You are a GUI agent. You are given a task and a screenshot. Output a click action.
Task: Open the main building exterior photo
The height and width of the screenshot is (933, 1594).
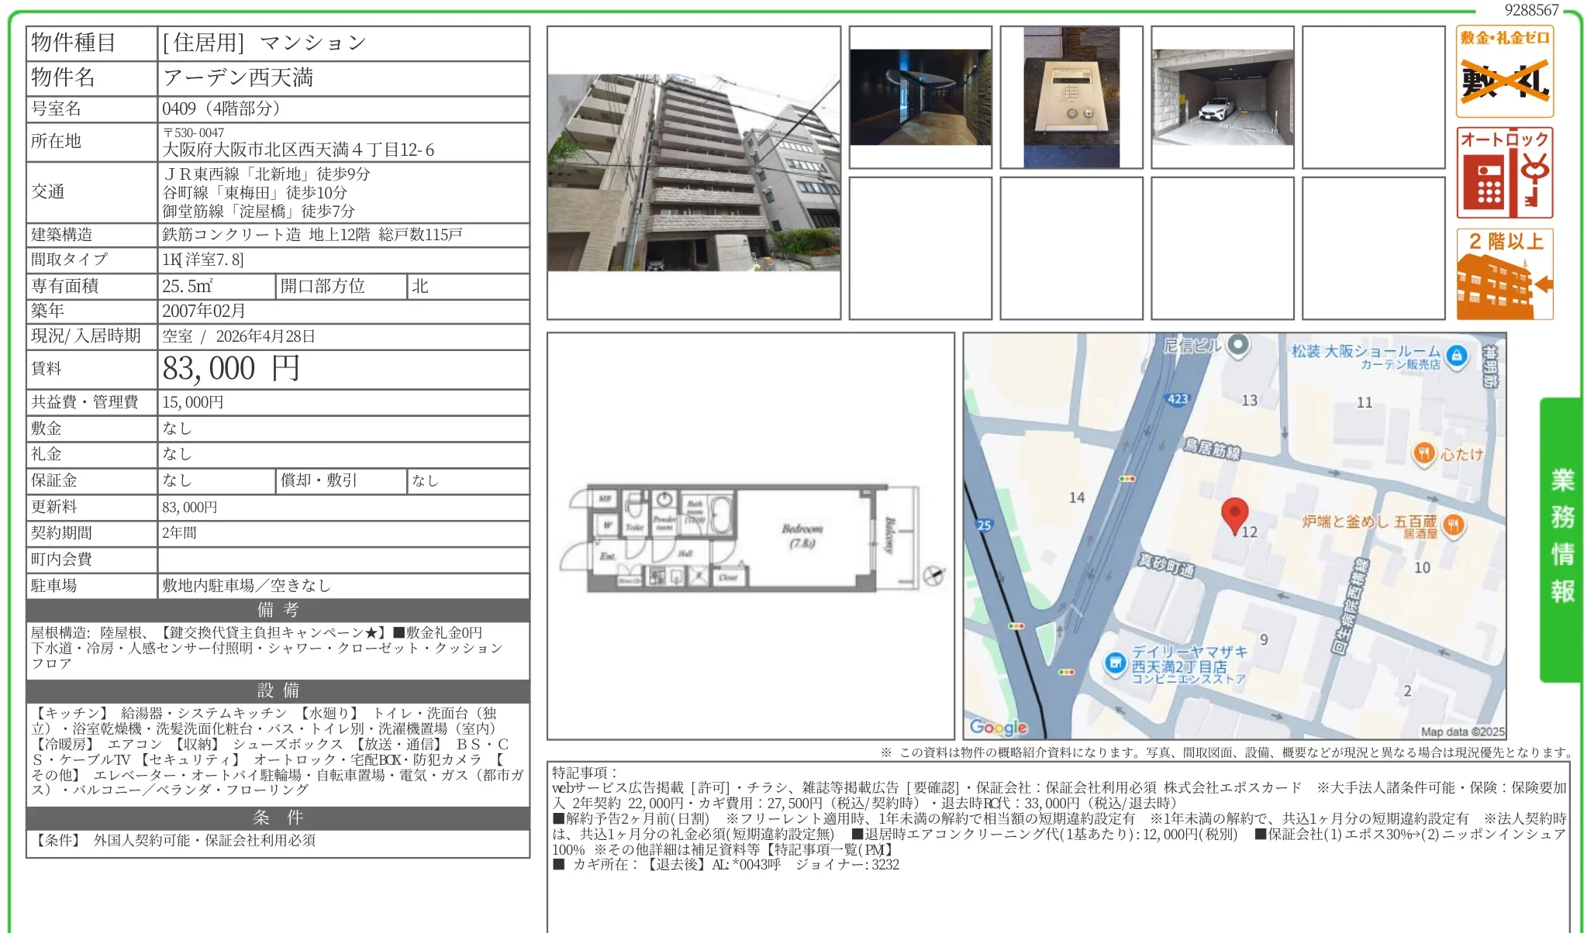point(693,172)
